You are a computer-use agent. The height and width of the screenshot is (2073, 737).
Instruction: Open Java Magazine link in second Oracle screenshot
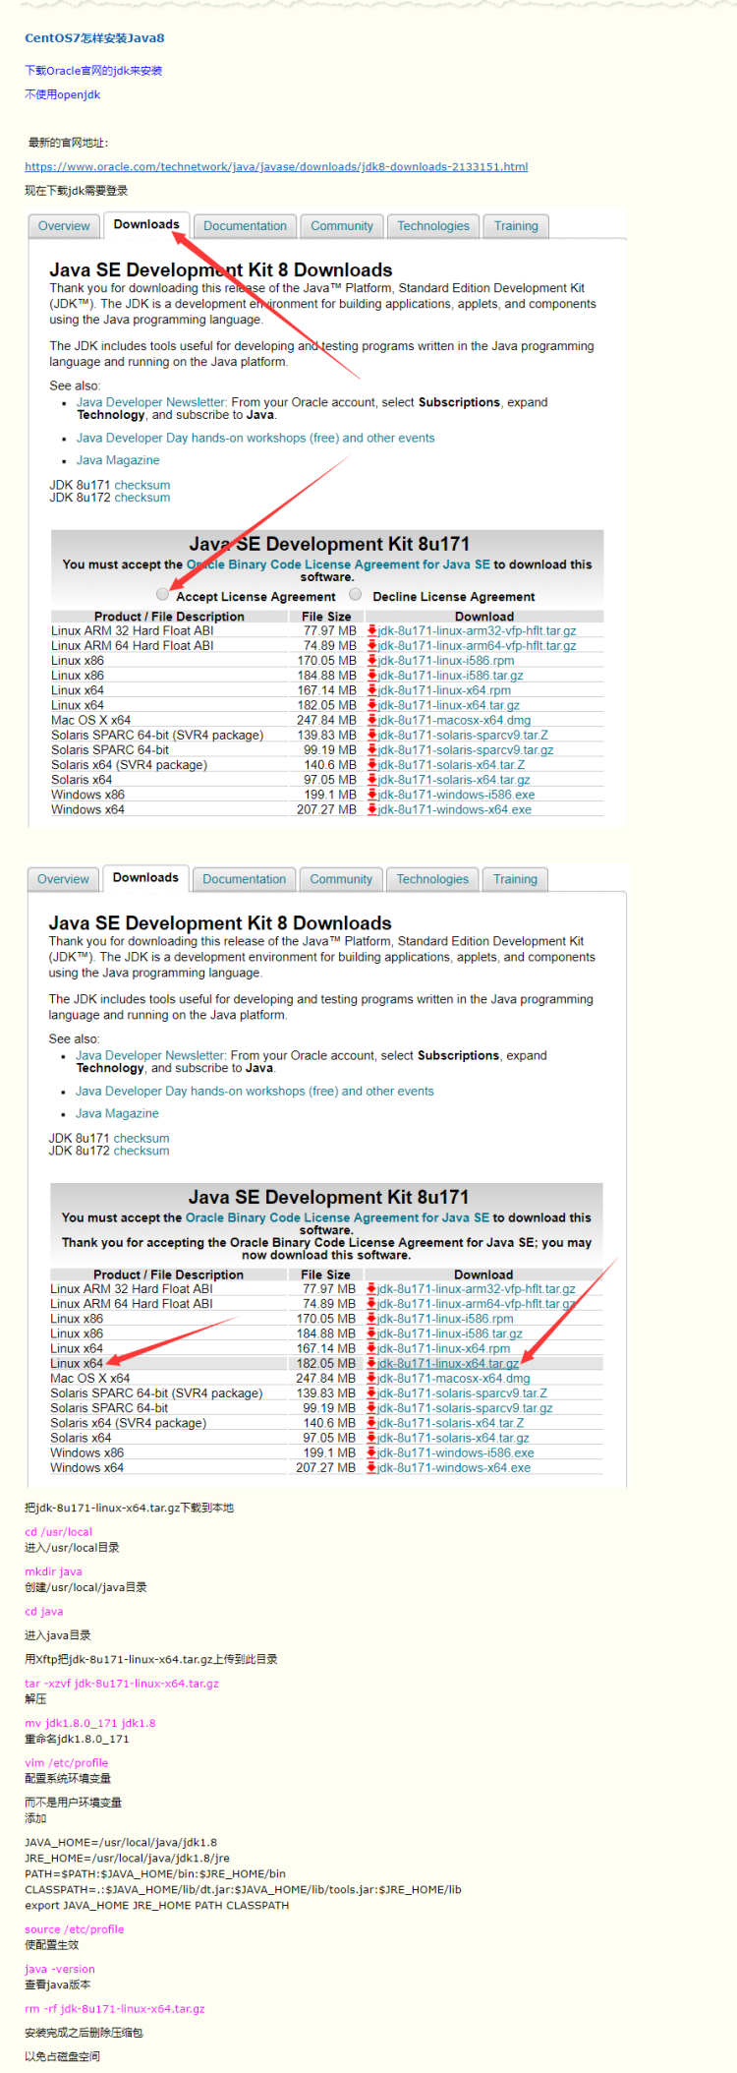click(x=117, y=1113)
